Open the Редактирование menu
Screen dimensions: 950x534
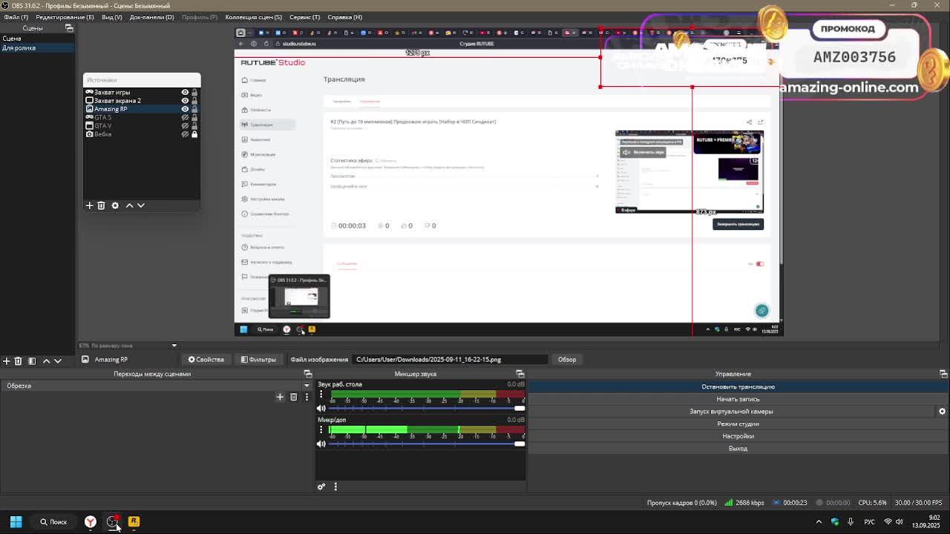[65, 17]
